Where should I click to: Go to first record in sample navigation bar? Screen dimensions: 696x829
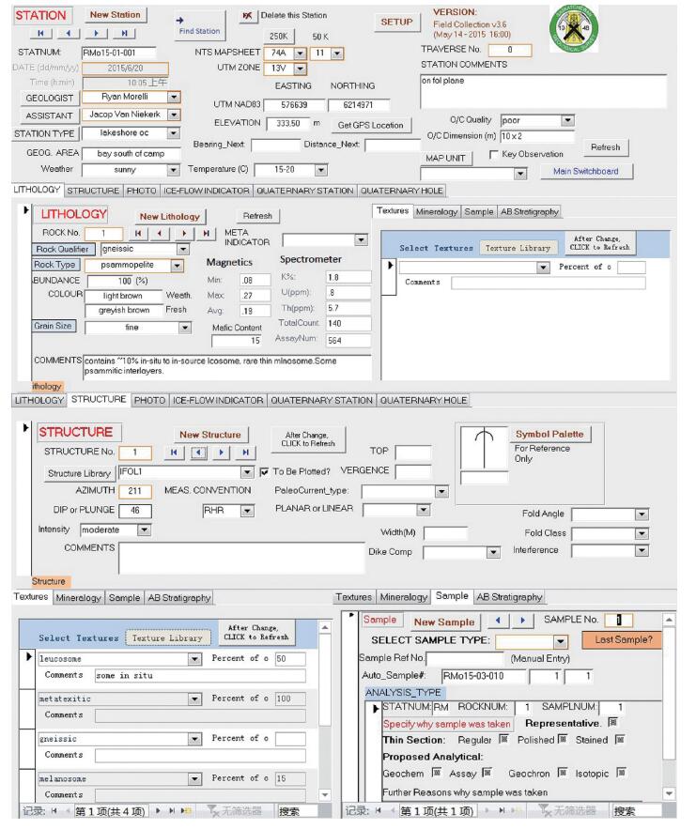[x=379, y=810]
